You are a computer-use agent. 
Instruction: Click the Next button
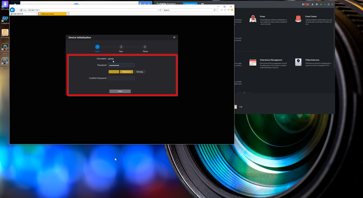[x=120, y=91]
